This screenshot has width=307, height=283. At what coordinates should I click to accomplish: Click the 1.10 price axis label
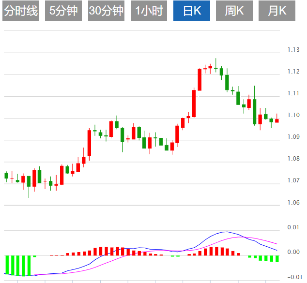point(293,115)
